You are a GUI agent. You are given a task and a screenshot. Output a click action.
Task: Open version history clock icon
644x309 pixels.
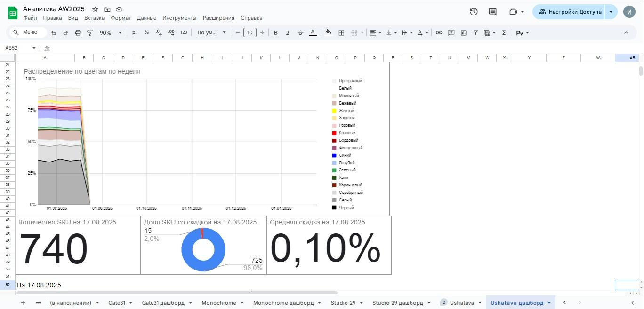[474, 12]
